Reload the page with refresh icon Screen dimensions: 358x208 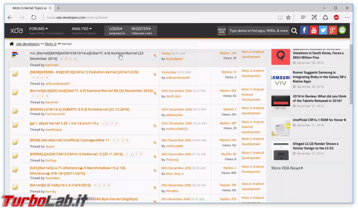(x=34, y=18)
